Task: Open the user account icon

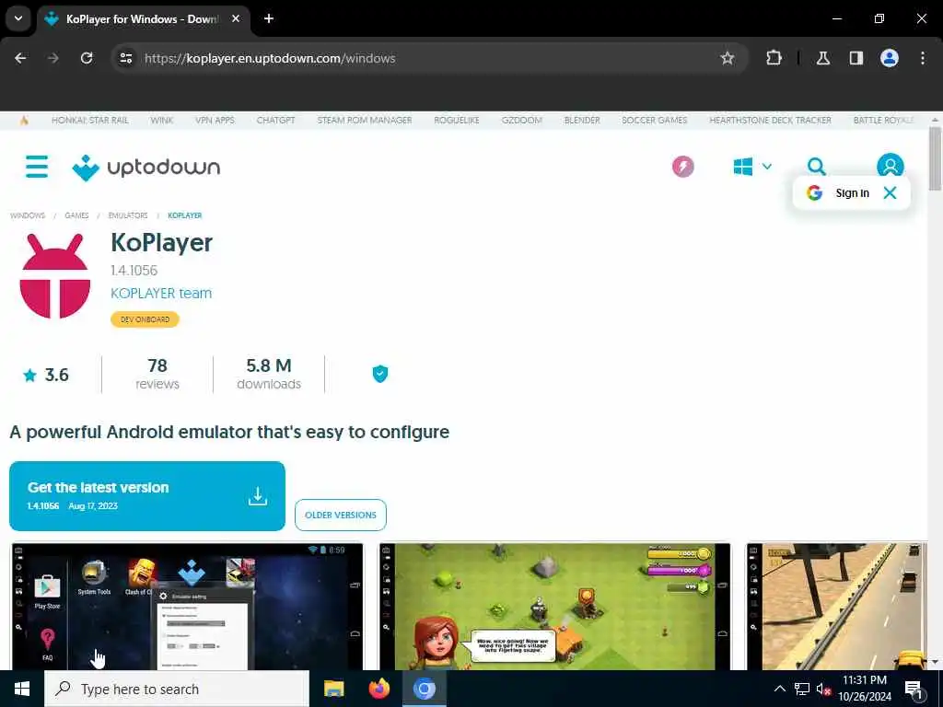Action: [x=890, y=166]
